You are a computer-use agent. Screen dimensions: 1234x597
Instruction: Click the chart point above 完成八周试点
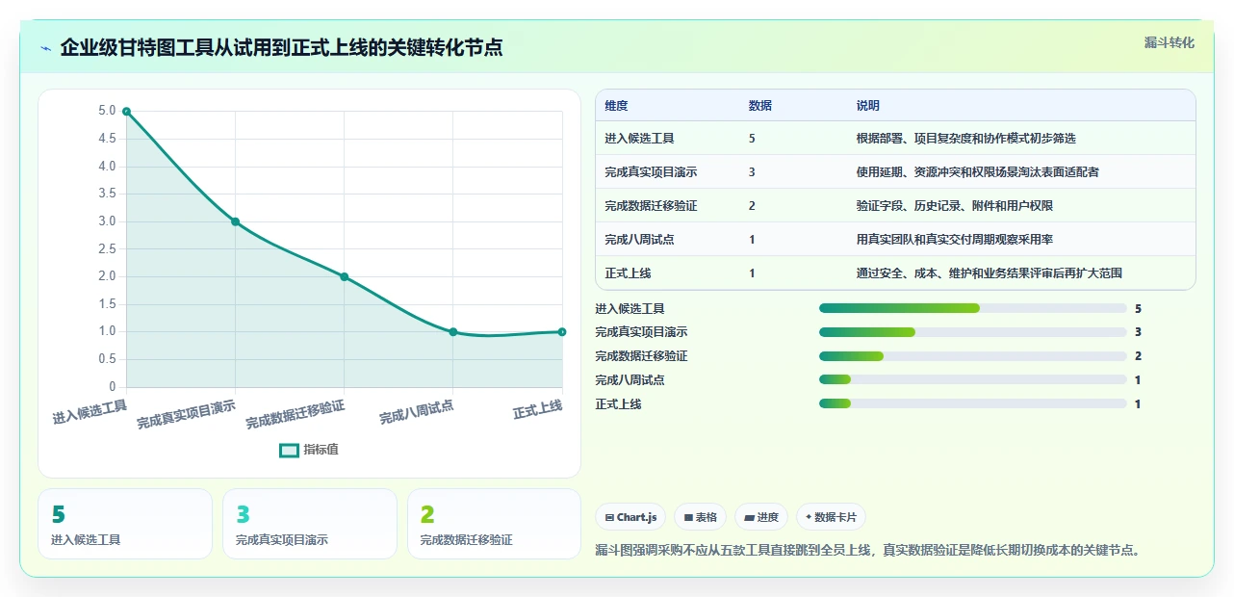pyautogui.click(x=453, y=332)
